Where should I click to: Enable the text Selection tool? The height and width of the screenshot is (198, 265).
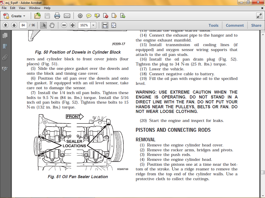tap(43, 25)
